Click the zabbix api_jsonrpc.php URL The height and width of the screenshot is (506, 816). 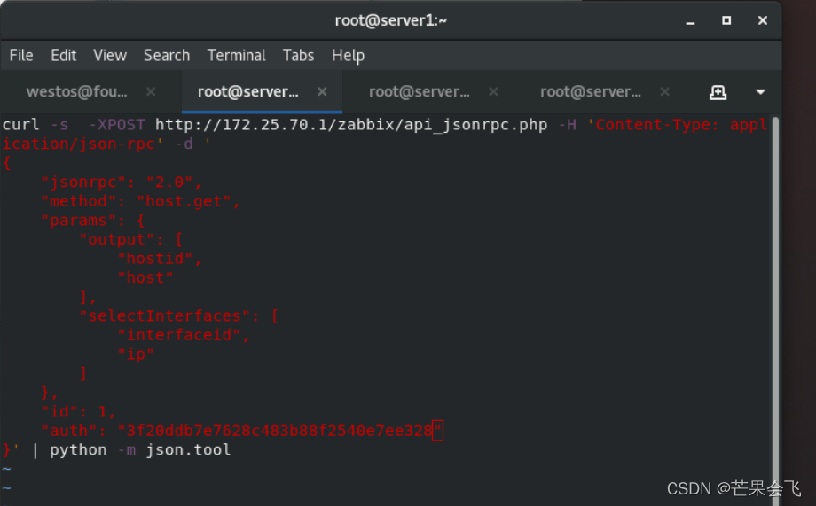click(351, 125)
